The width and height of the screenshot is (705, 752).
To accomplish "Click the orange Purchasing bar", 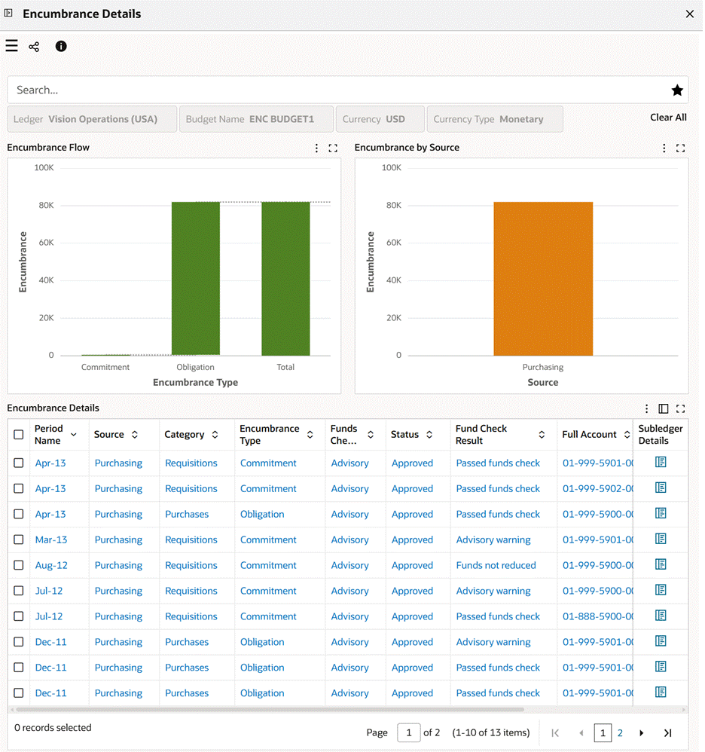I will [x=543, y=279].
